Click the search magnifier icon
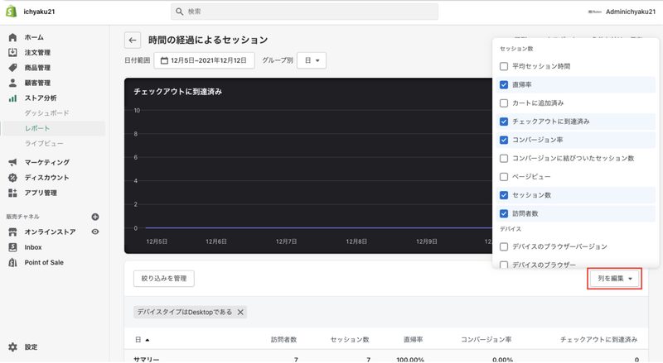The height and width of the screenshot is (363, 663). (x=179, y=12)
